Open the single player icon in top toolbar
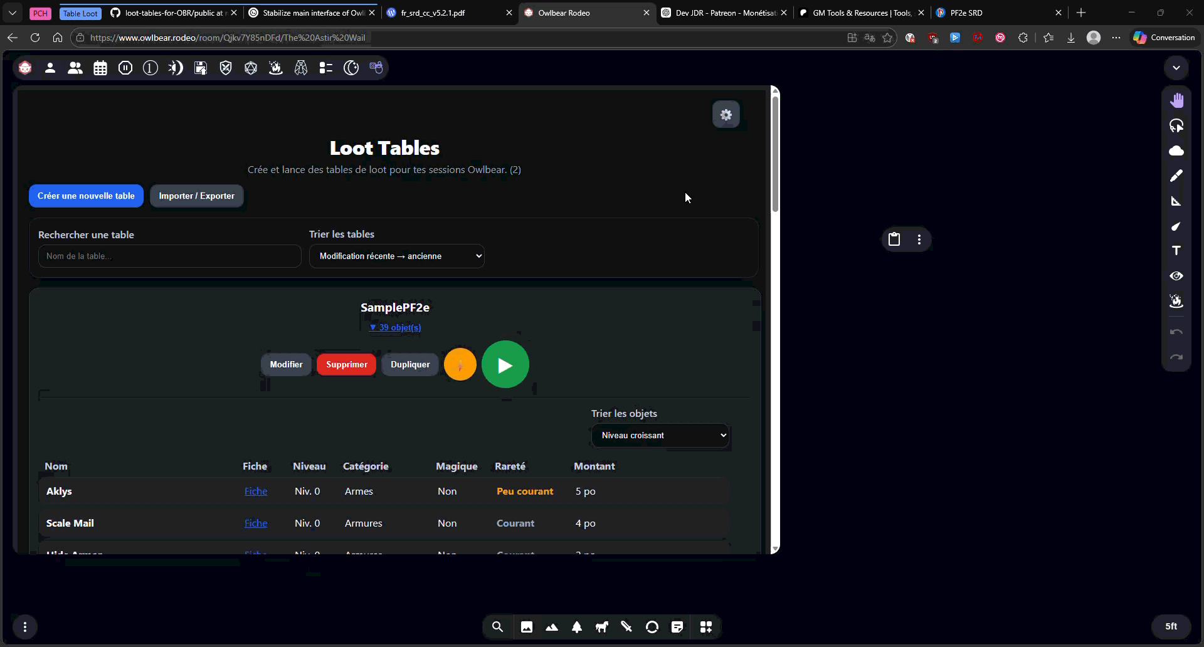The height and width of the screenshot is (647, 1204). click(x=50, y=68)
